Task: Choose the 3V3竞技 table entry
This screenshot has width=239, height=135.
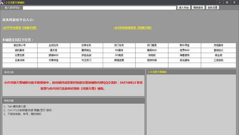Action: tap(119, 55)
